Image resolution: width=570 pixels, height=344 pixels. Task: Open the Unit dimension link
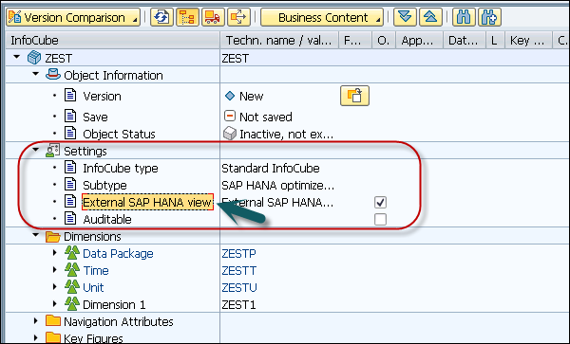coord(93,287)
